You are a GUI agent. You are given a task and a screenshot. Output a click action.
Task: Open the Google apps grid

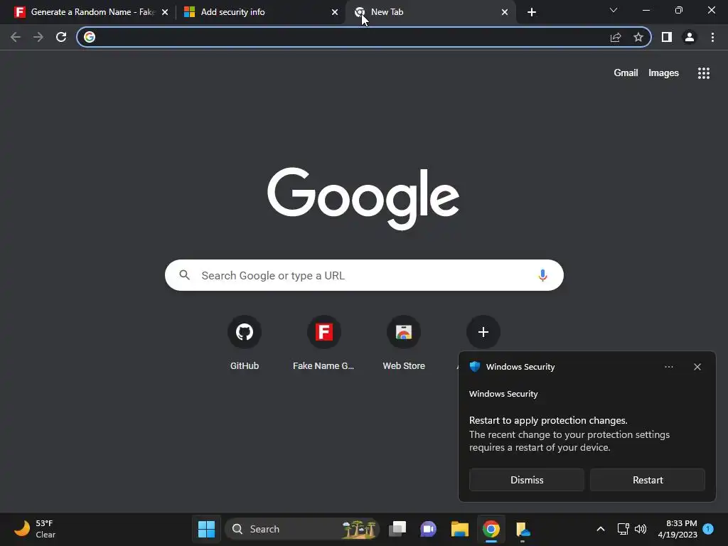[x=704, y=73]
